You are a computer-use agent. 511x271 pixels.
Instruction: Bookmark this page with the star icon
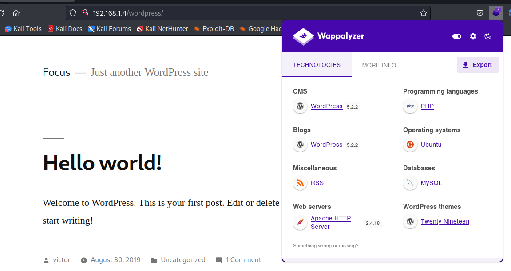tap(424, 13)
